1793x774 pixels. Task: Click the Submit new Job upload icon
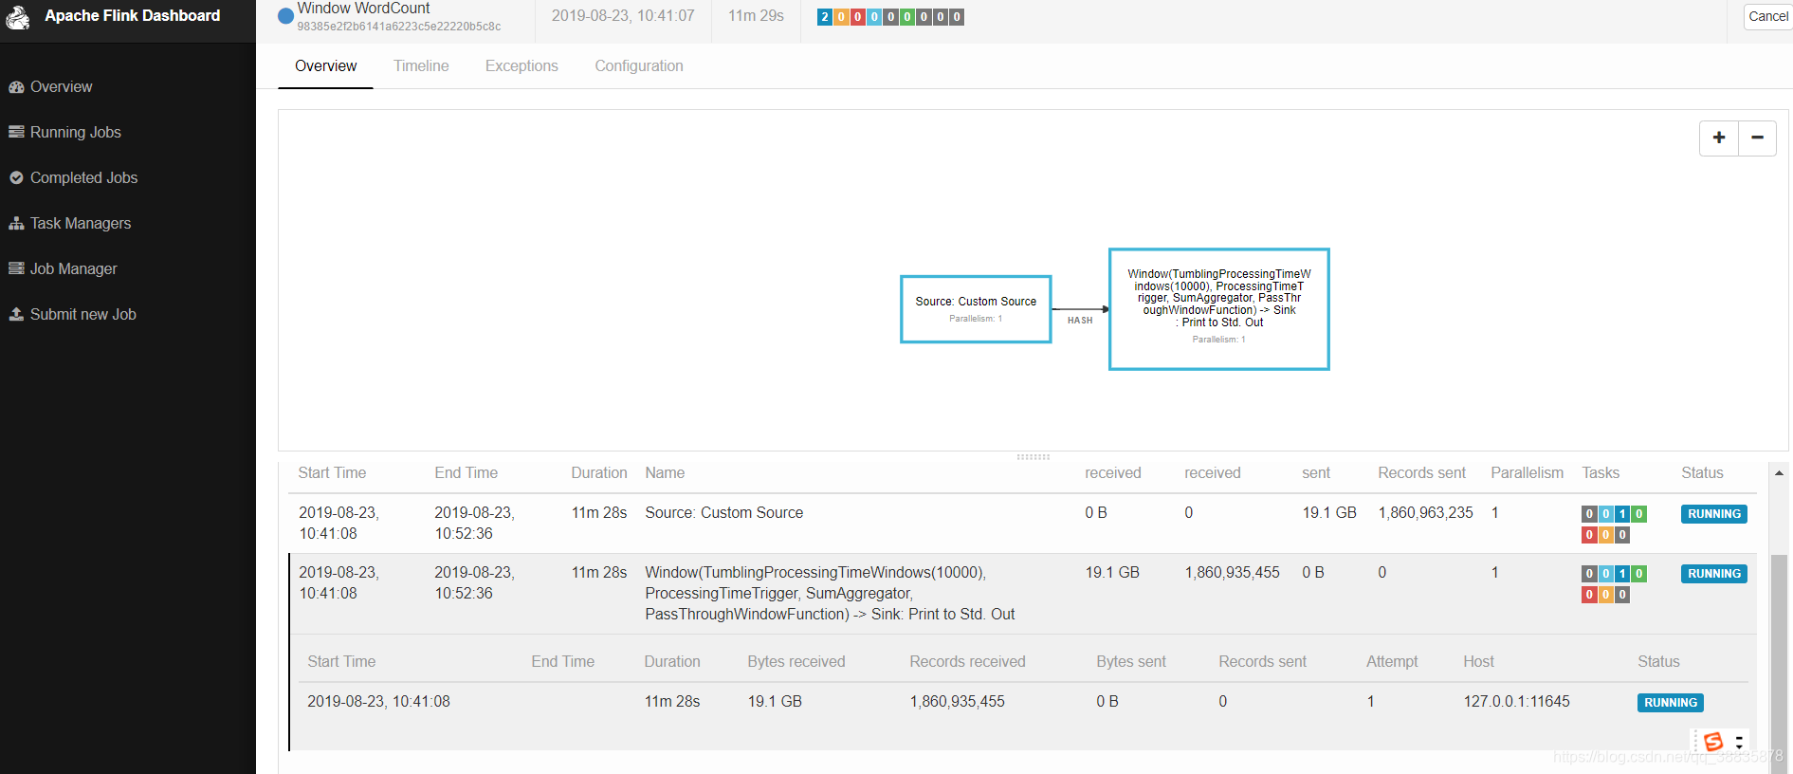tap(16, 314)
